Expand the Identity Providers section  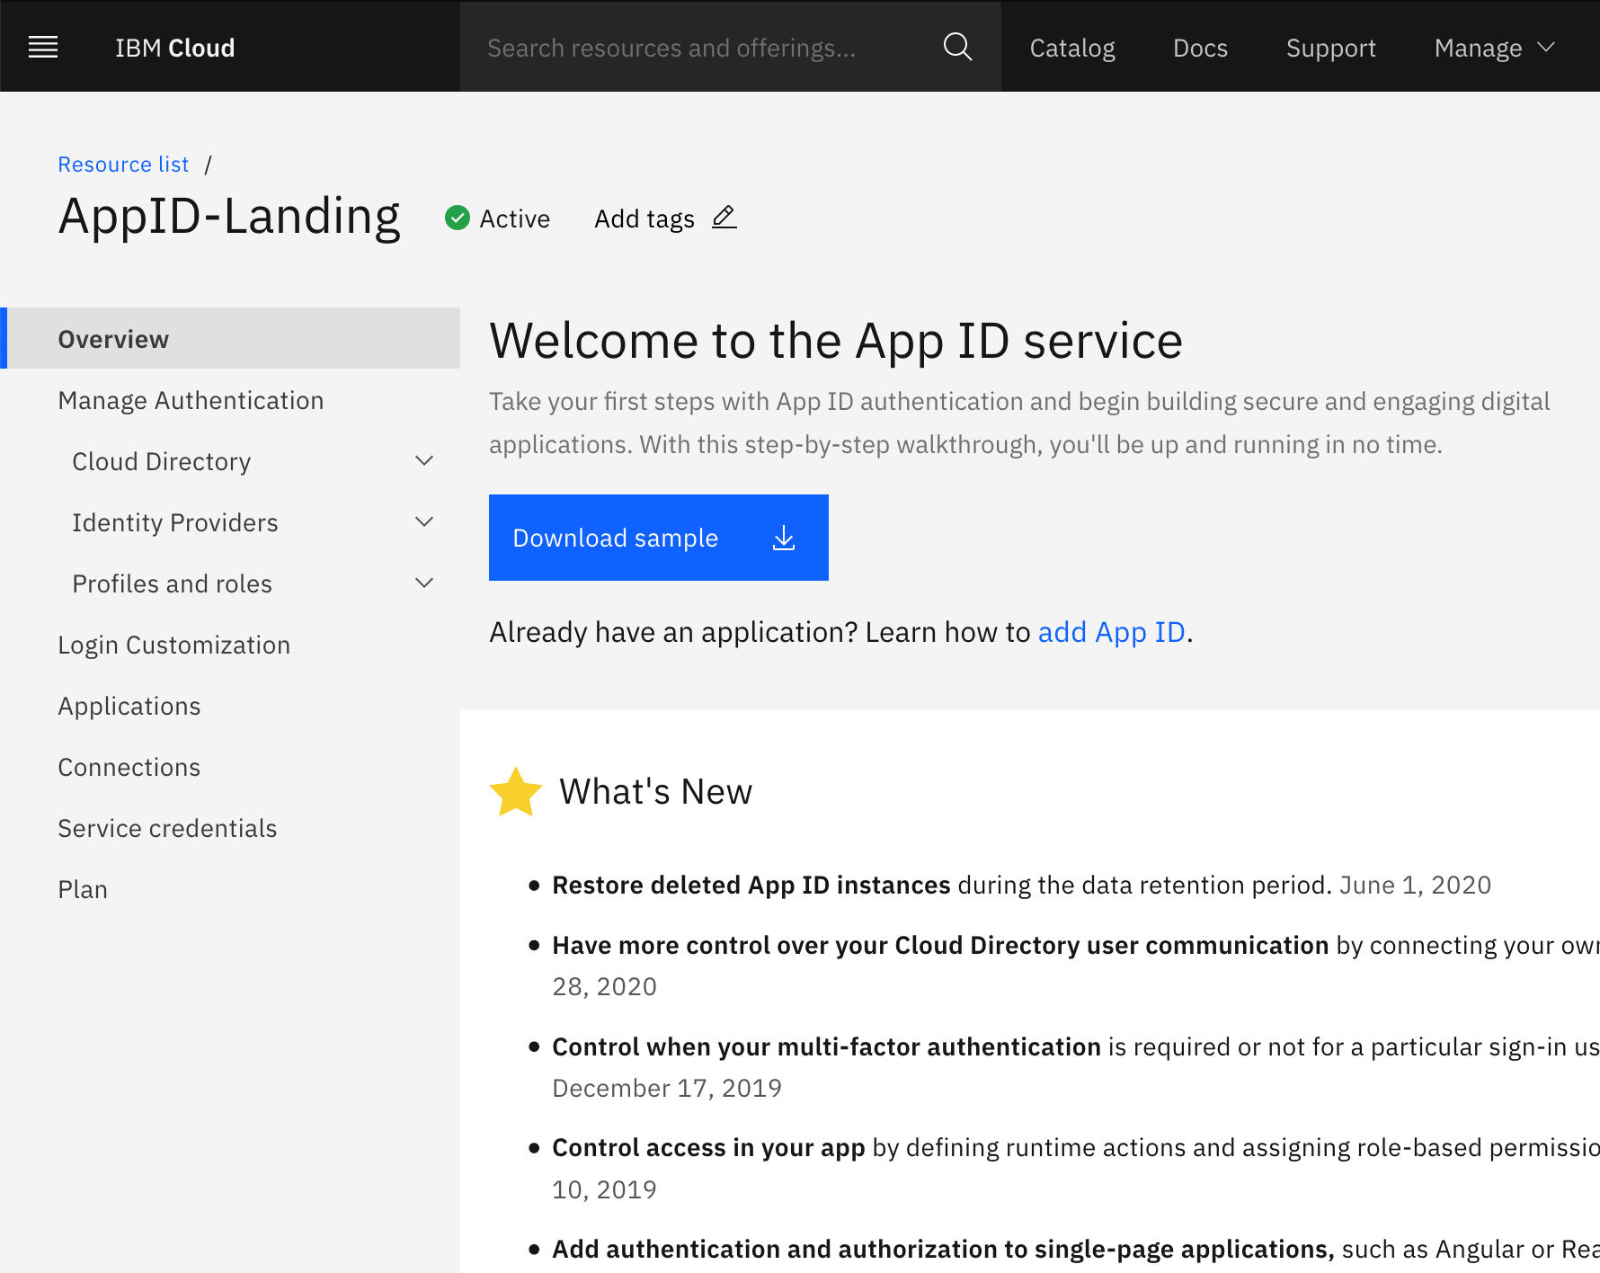(424, 522)
